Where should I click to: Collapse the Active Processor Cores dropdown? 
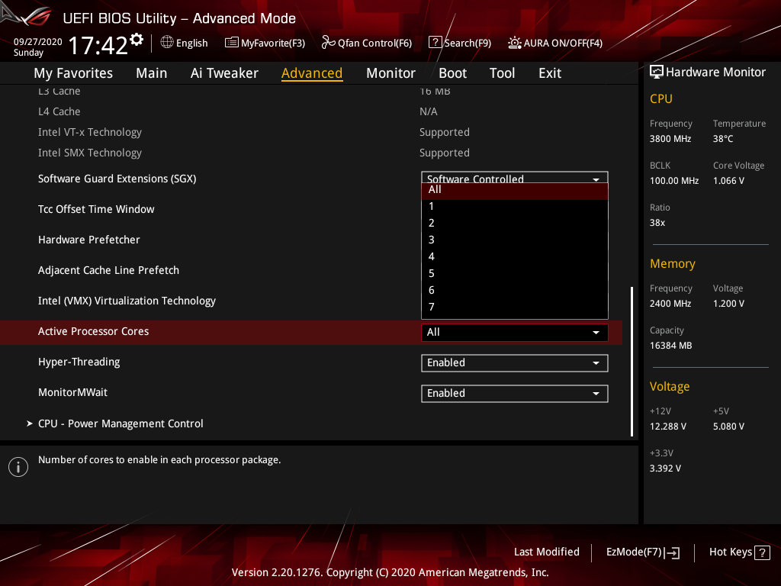[514, 333]
